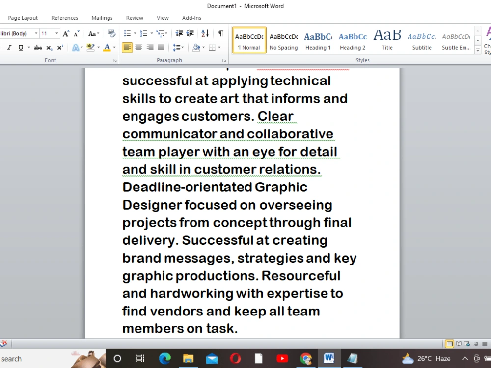
Task: Open Opera browser from taskbar
Action: [x=235, y=358]
